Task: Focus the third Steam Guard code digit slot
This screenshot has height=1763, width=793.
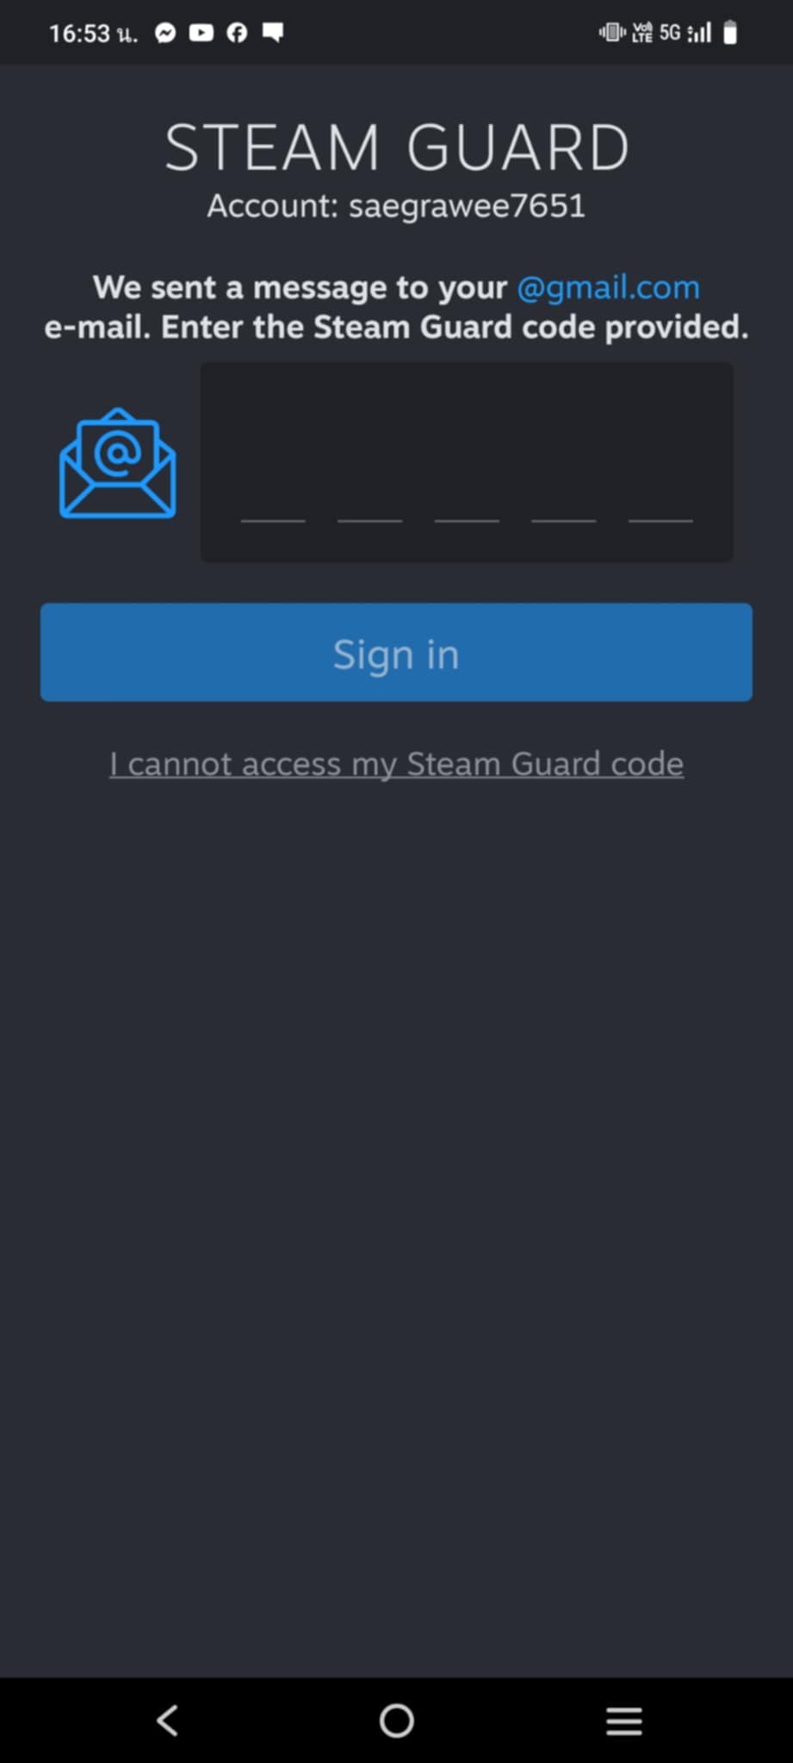Action: click(467, 491)
